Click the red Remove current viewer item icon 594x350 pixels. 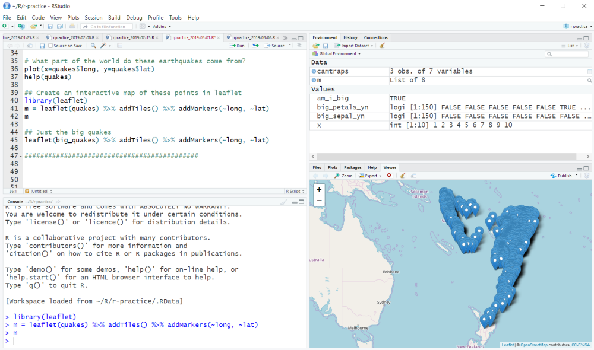pos(389,176)
